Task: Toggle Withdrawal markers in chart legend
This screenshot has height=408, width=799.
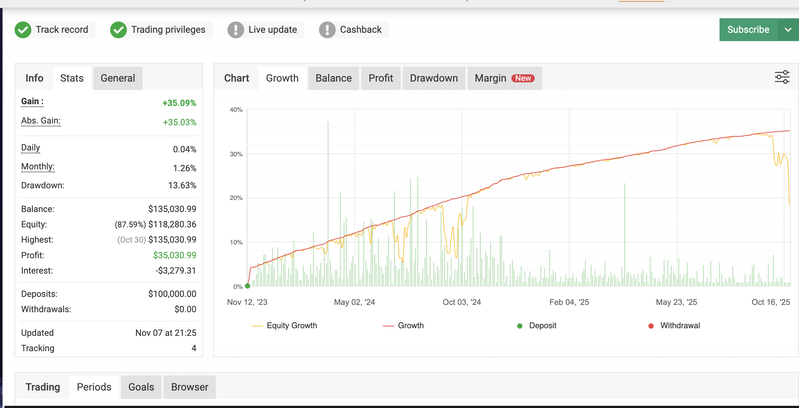Action: (x=680, y=326)
